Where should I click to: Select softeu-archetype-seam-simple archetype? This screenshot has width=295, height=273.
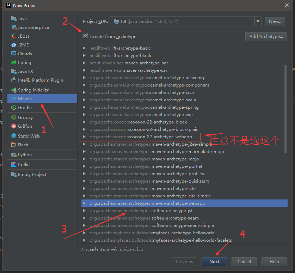click(x=184, y=226)
